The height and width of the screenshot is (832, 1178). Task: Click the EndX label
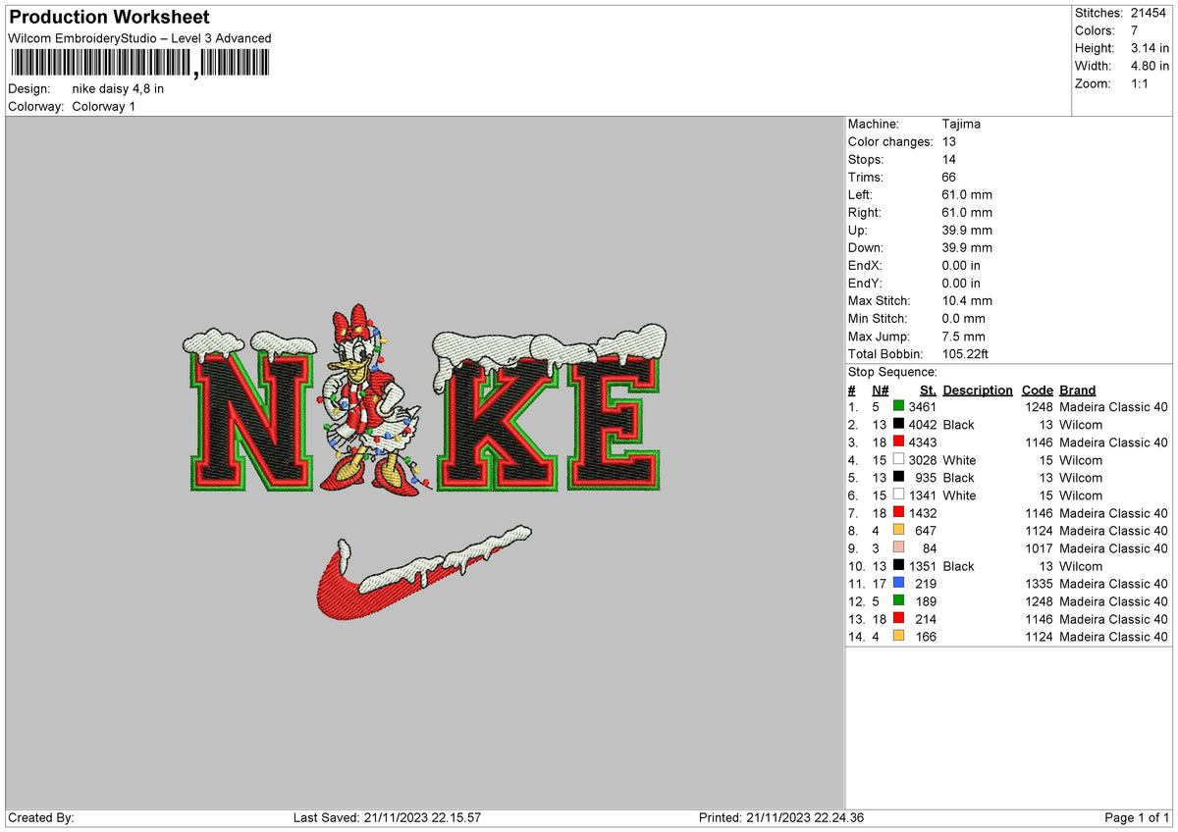(866, 265)
